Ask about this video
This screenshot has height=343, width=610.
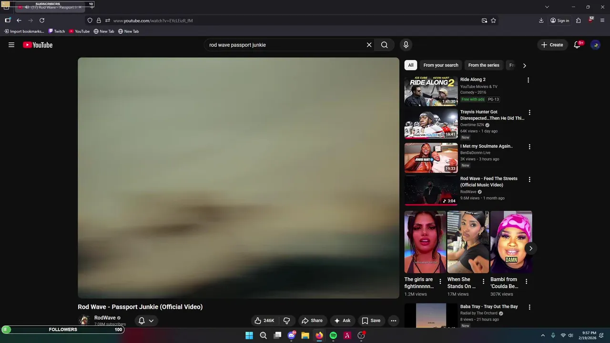342,321
